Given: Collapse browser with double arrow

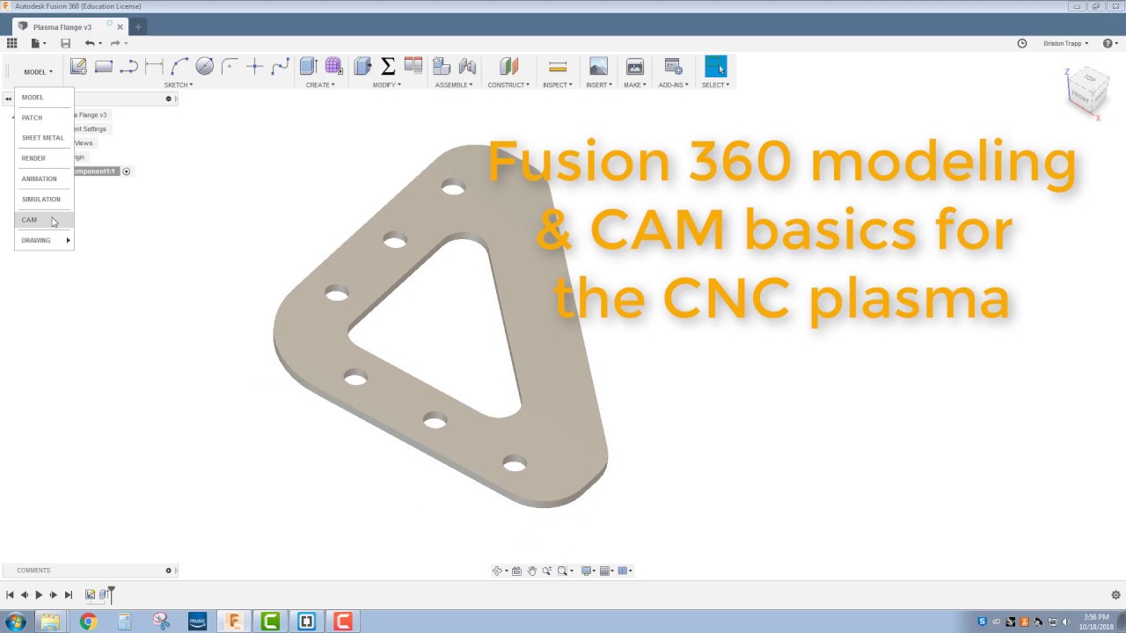Looking at the screenshot, I should pos(8,99).
